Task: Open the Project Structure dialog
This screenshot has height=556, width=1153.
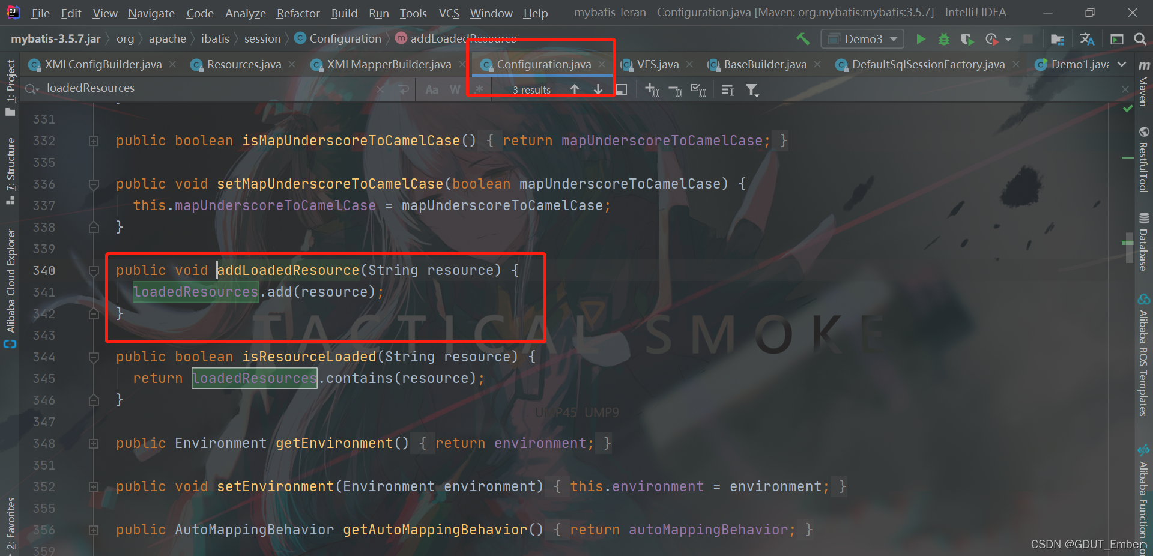Action: 1058,39
